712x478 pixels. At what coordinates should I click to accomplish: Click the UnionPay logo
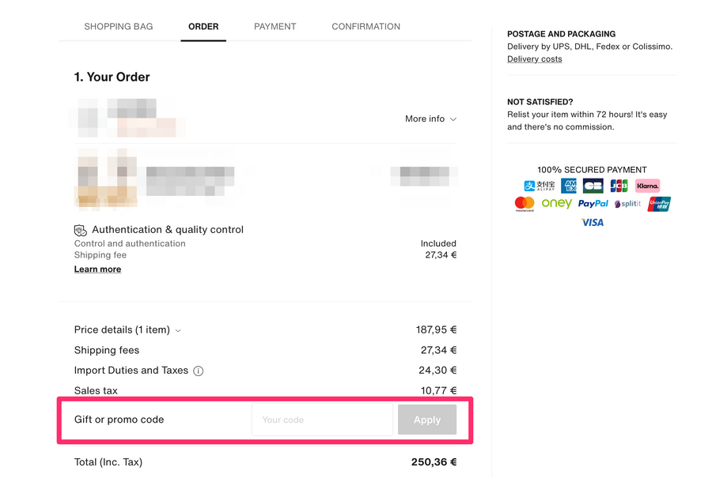[x=659, y=204]
